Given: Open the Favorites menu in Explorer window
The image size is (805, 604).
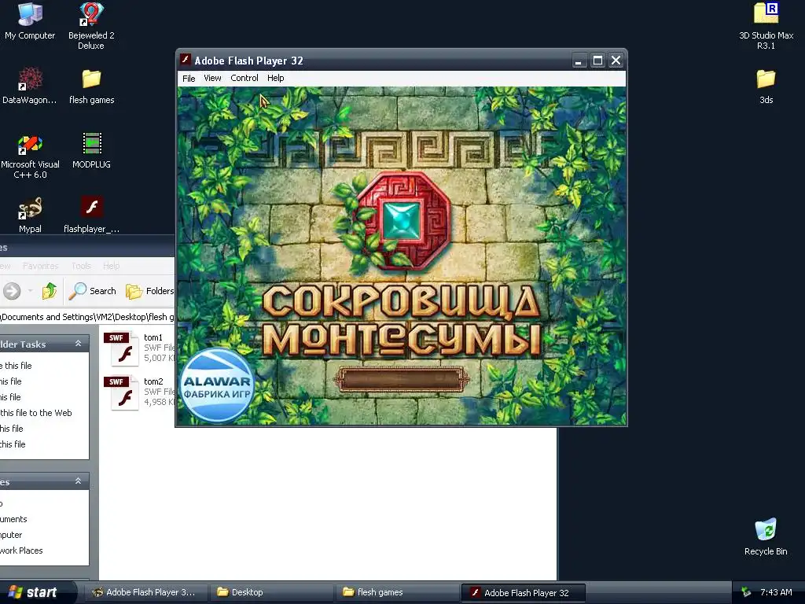Looking at the screenshot, I should (x=41, y=266).
